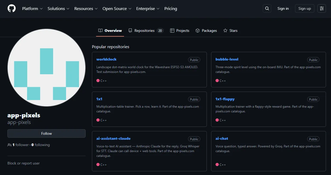Expand the Platform dropdown menu

(32, 8)
